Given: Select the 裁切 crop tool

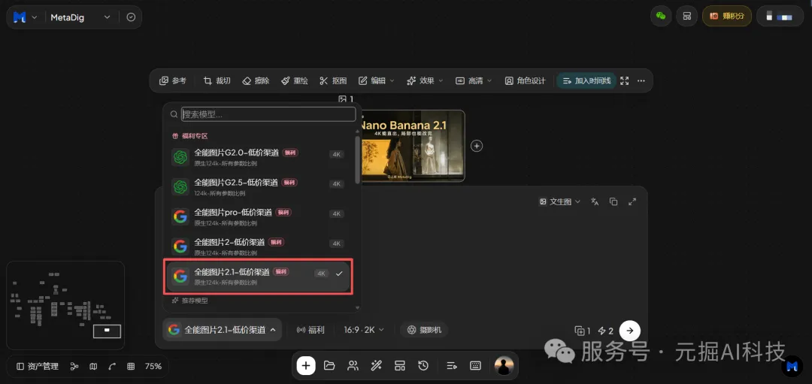Looking at the screenshot, I should [217, 80].
